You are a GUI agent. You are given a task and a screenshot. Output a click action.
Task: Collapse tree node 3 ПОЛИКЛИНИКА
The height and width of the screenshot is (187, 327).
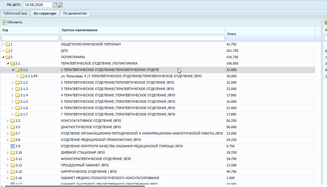[x=3, y=57]
